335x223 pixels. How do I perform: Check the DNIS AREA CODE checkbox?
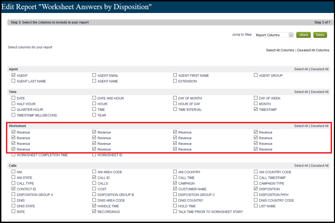coord(94,200)
